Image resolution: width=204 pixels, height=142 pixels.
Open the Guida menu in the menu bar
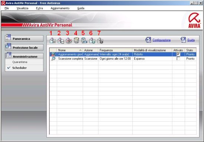click(81, 8)
